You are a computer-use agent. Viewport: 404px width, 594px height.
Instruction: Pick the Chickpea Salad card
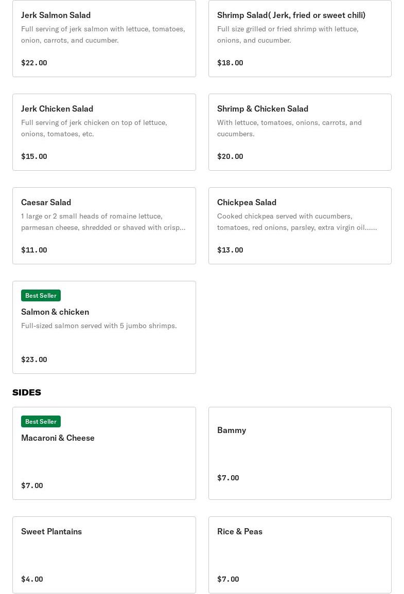pyautogui.click(x=247, y=202)
